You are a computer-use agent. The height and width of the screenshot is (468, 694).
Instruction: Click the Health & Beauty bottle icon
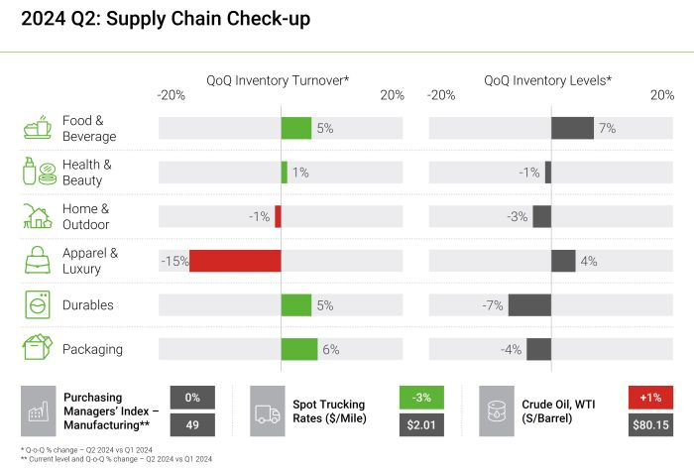coord(38,172)
